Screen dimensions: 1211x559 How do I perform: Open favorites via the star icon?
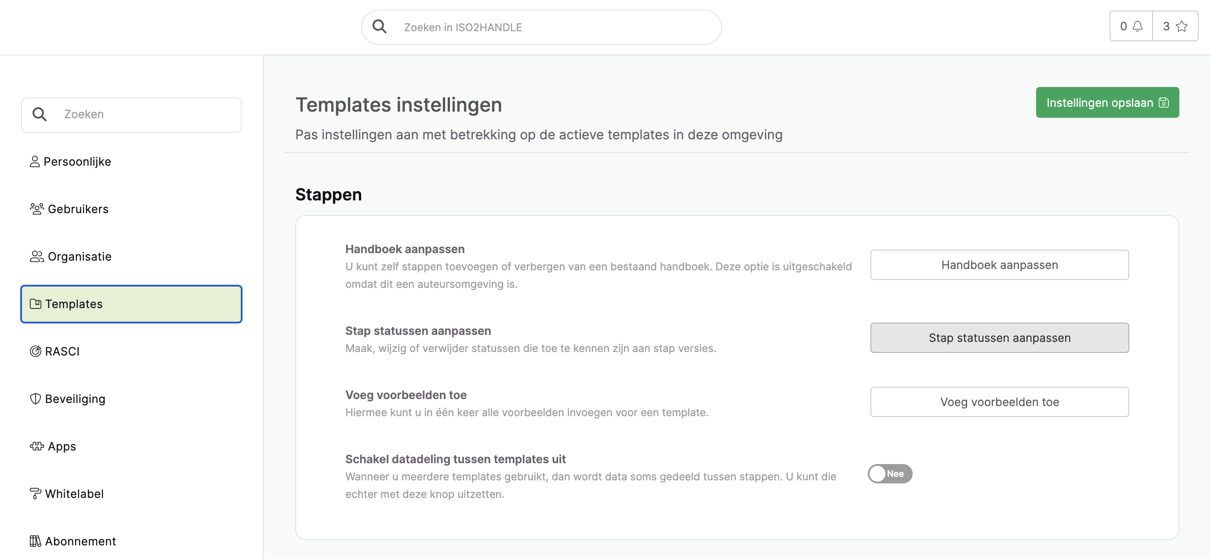pos(1182,26)
